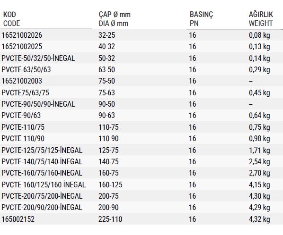Click the 2,54 kg weight cell
Image resolution: width=283 pixels, height=235 pixels.
point(259,162)
